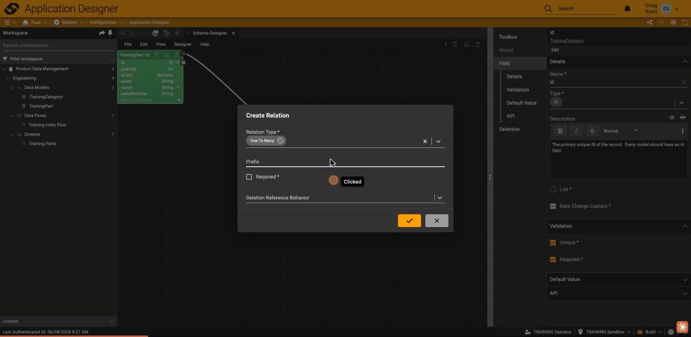The height and width of the screenshot is (337, 691).
Task: Click the designer toolbar trash icon
Action: [x=455, y=44]
